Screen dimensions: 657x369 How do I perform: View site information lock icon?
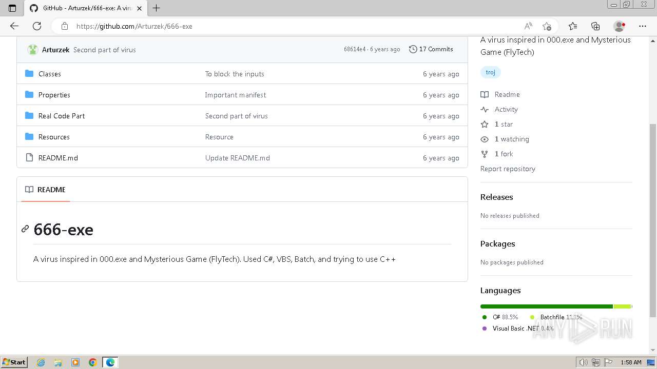pos(65,26)
